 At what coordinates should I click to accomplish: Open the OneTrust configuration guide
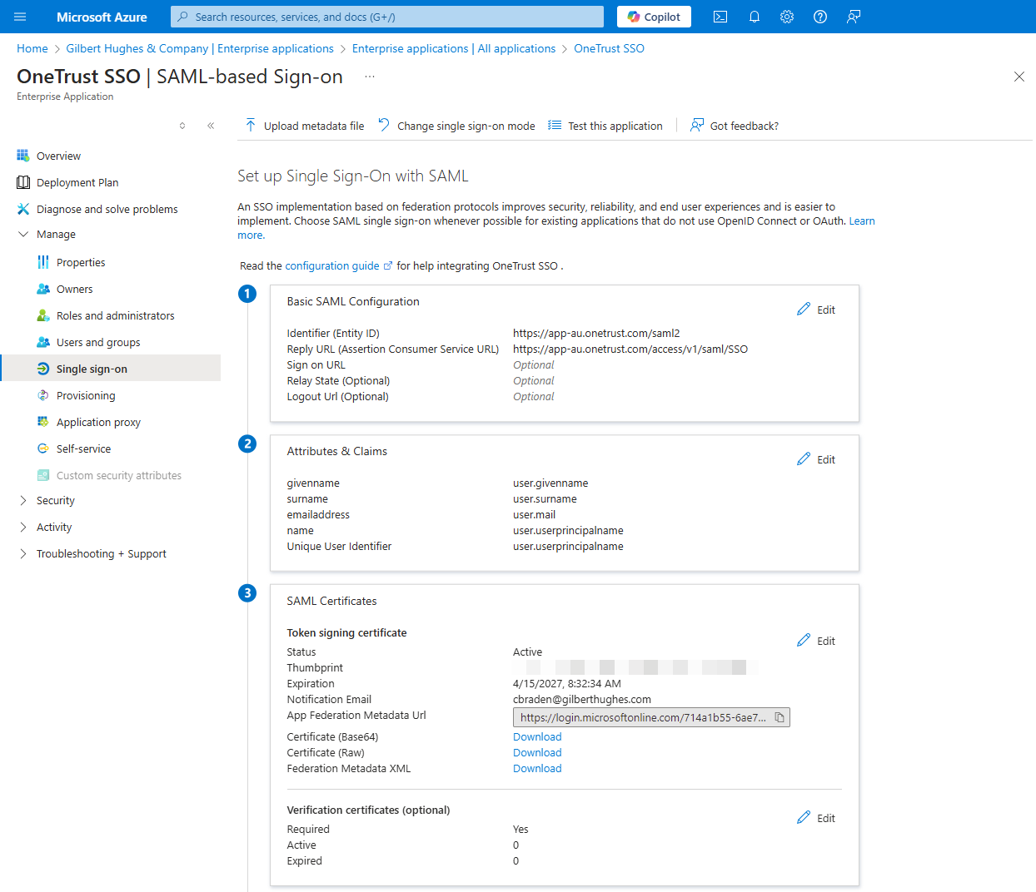pos(333,265)
